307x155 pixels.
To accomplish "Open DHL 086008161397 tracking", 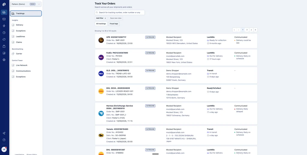I will point(115,150).
